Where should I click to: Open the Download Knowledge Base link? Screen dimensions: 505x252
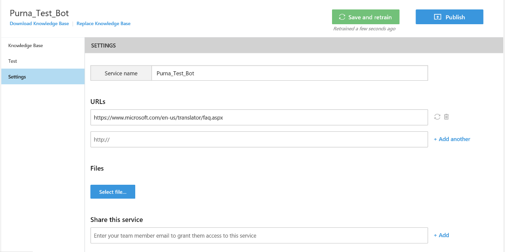[x=40, y=23]
